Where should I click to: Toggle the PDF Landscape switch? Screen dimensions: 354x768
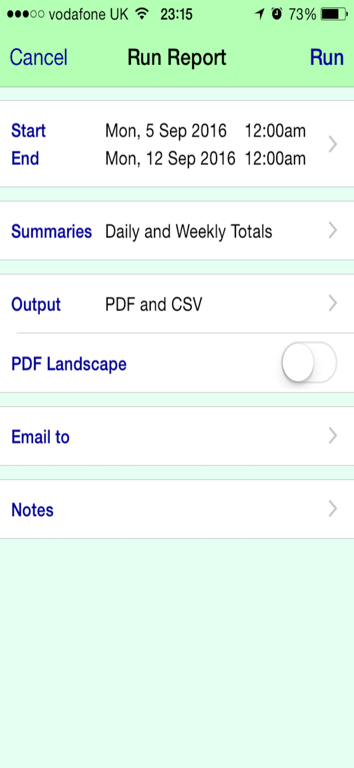tap(309, 363)
